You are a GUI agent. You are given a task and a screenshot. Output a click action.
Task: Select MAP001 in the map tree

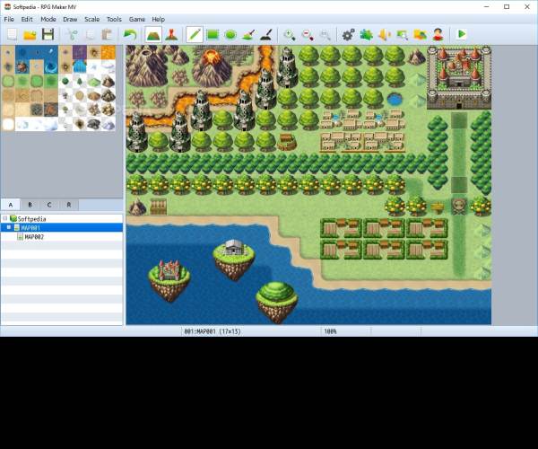coord(30,228)
